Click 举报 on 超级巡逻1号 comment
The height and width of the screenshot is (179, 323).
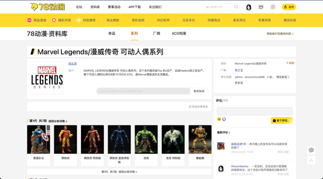[x=280, y=152]
